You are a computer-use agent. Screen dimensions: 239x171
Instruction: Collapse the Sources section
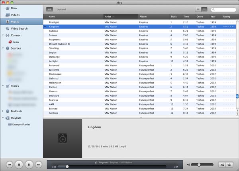(3, 48)
